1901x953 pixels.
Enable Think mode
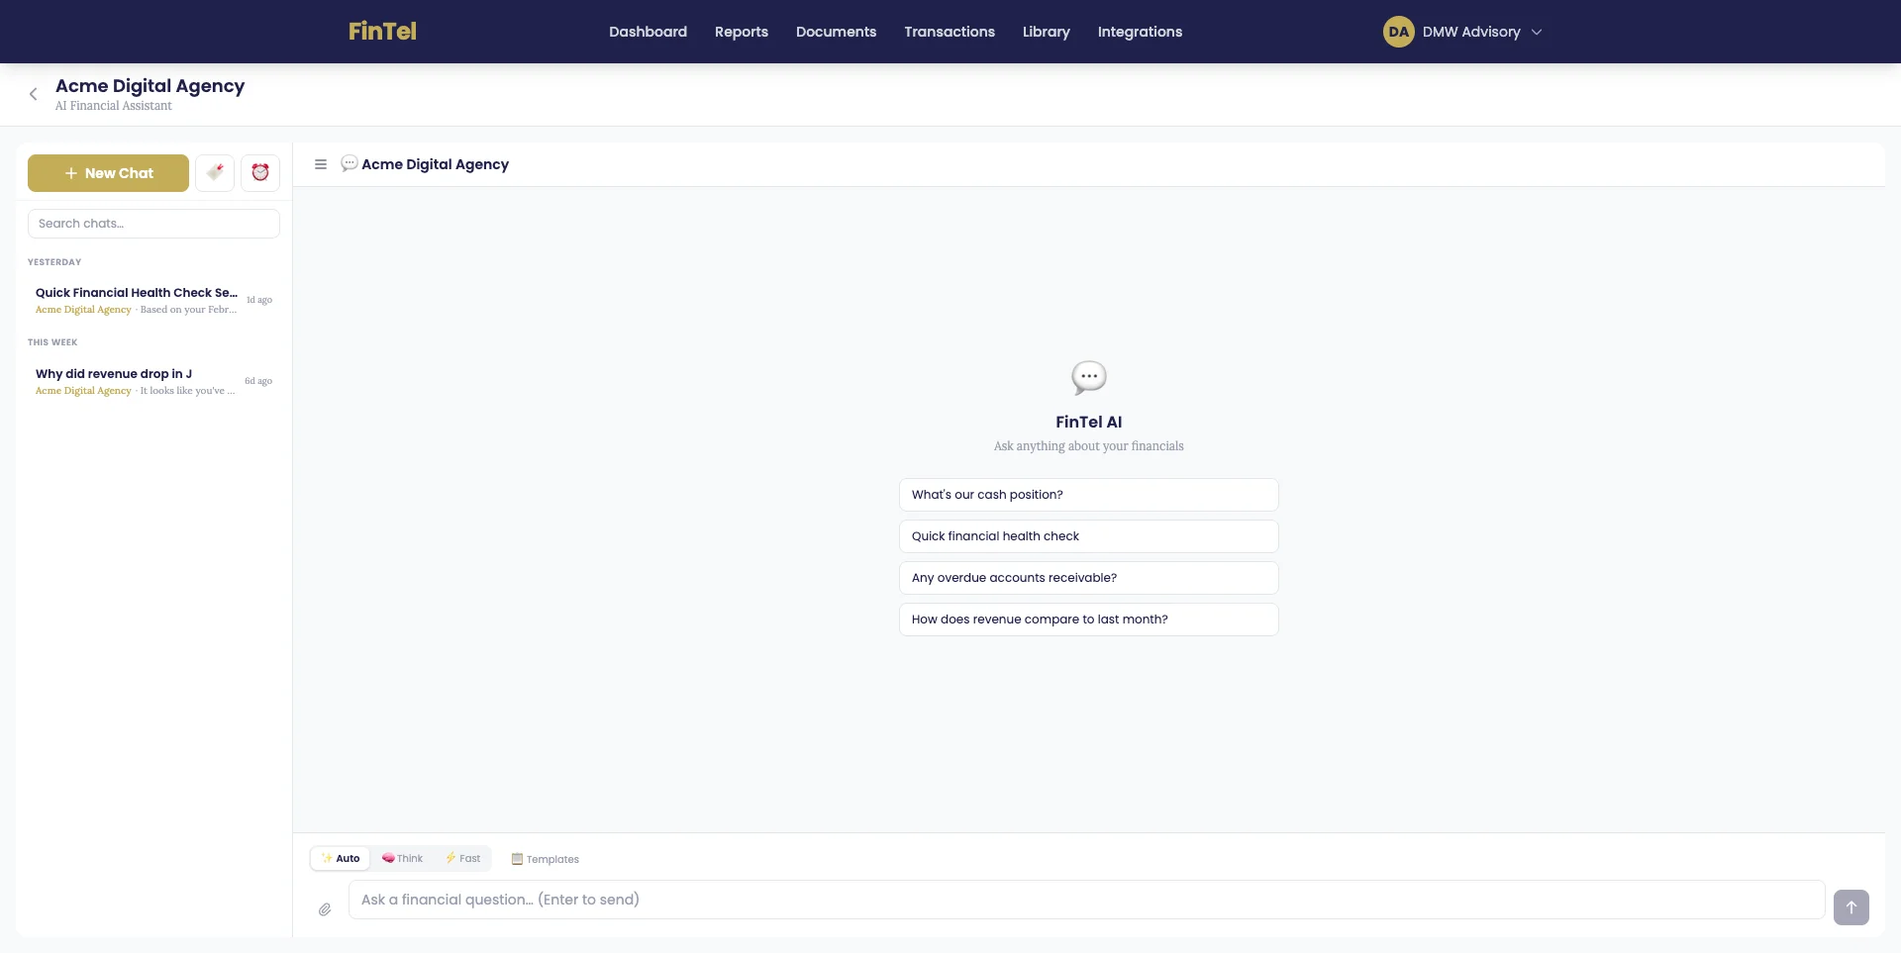point(402,858)
